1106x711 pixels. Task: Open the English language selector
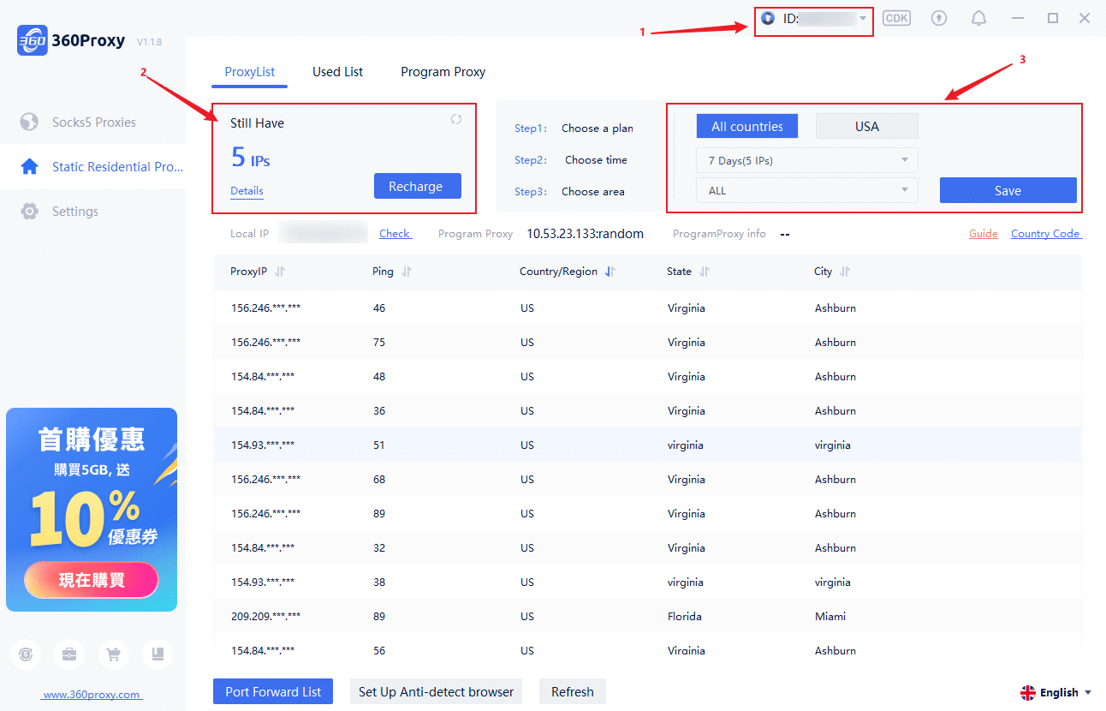pos(1056,692)
